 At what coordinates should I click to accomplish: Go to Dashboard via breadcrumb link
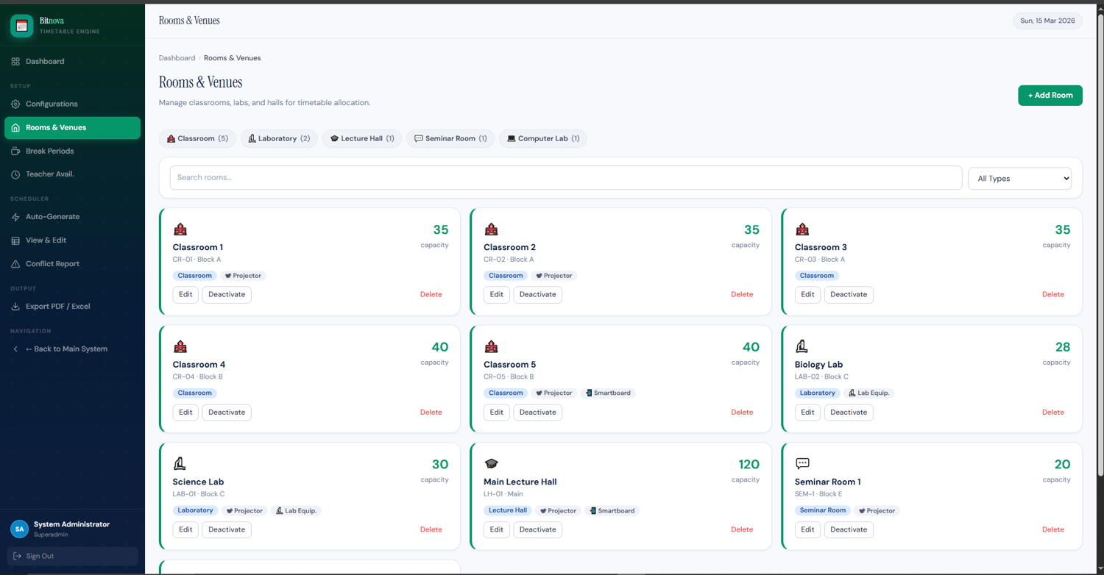click(x=177, y=58)
